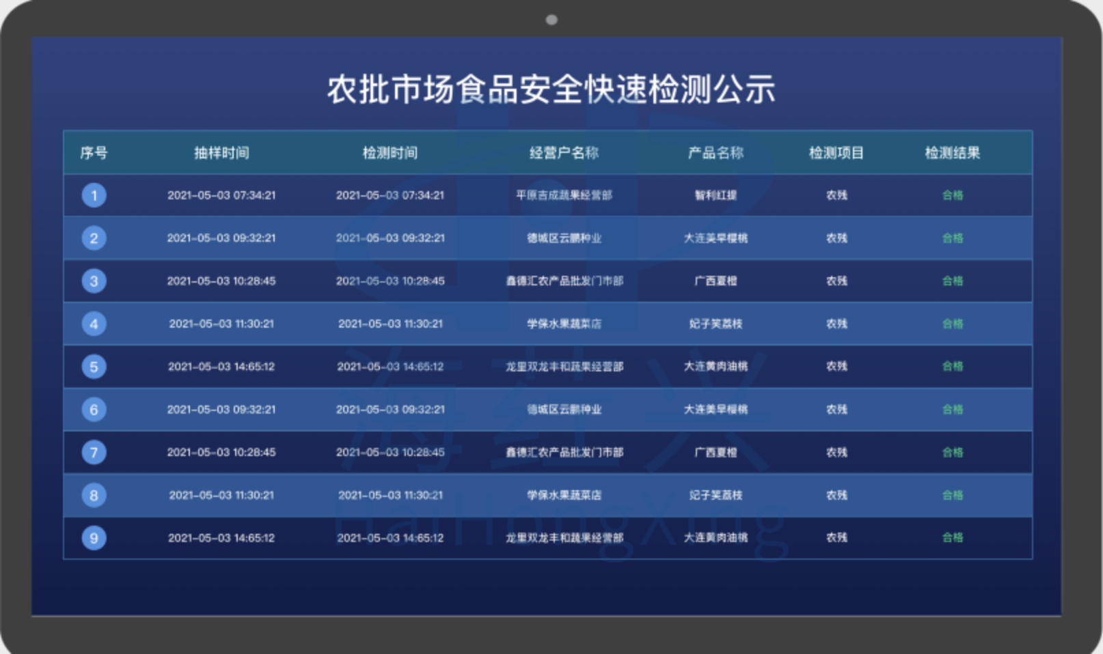1103x654 pixels.
Task: Click the number 1 row badge
Action: [94, 195]
